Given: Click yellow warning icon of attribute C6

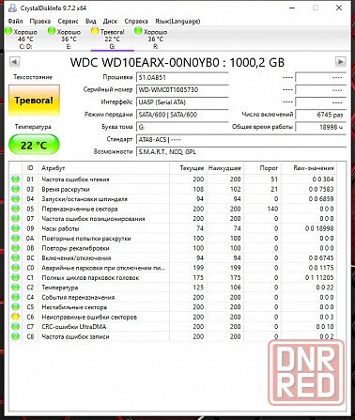Looking at the screenshot, I should pyautogui.click(x=15, y=317).
